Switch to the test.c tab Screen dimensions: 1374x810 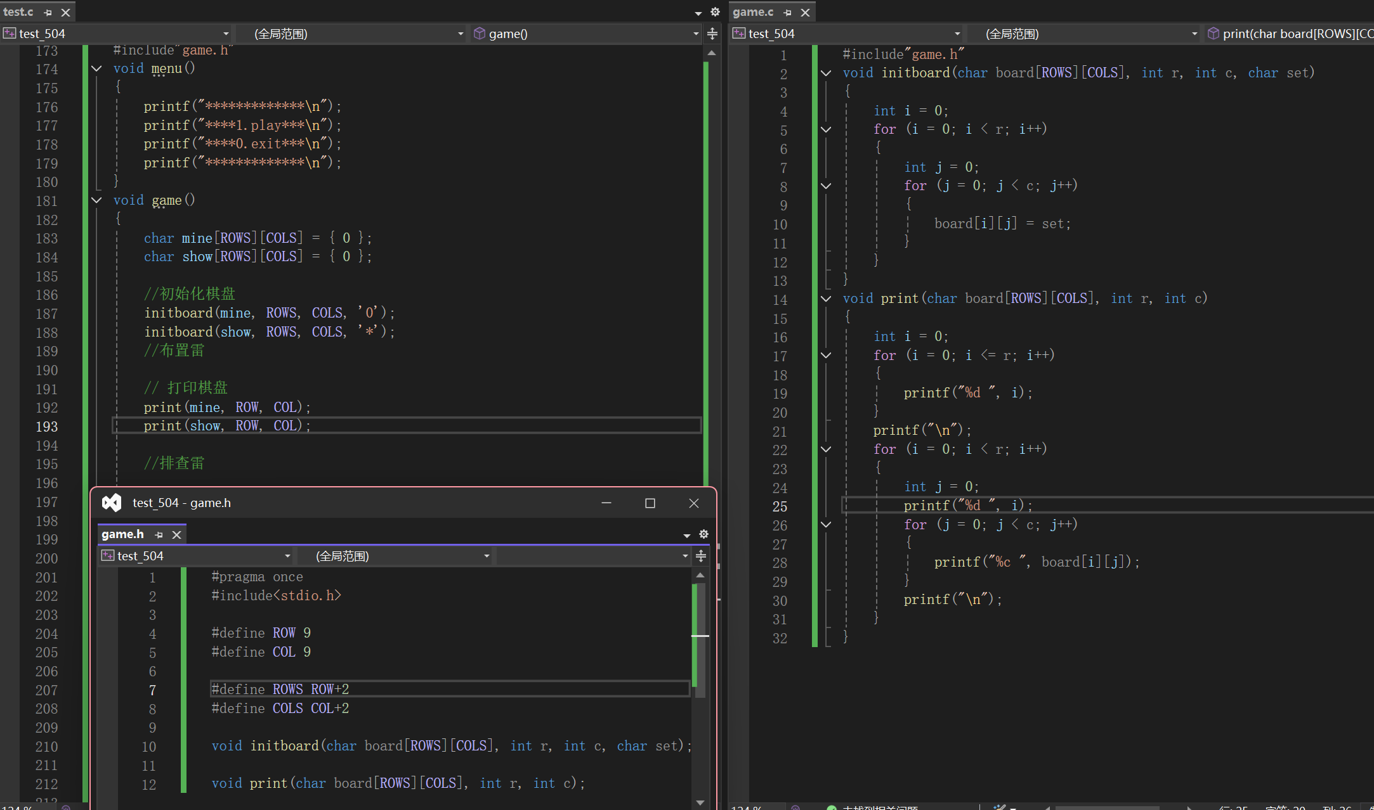pyautogui.click(x=18, y=12)
